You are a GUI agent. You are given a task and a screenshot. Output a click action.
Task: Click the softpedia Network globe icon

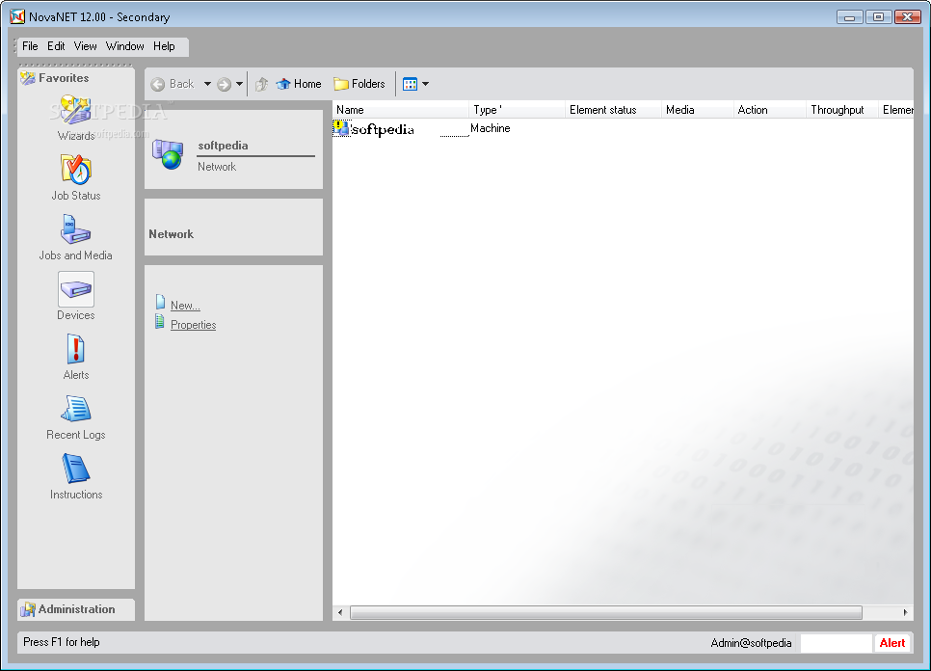tap(168, 154)
